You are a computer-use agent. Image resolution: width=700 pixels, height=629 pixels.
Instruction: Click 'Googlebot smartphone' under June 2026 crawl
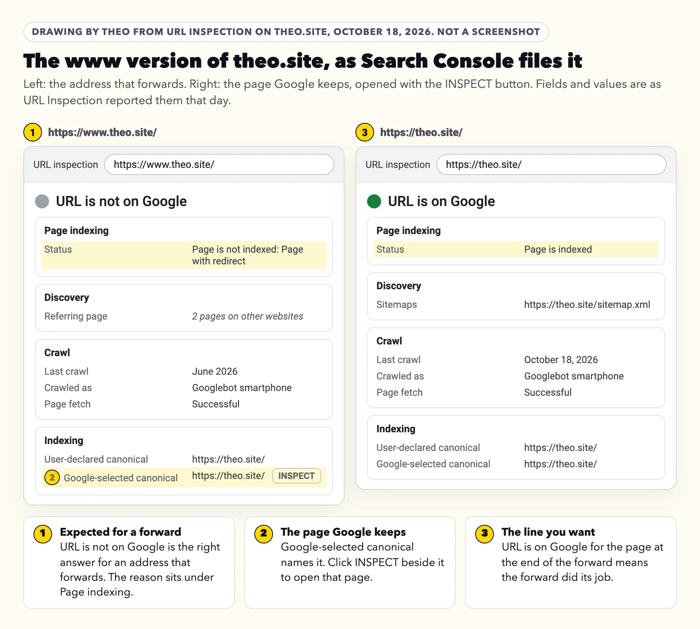click(242, 388)
